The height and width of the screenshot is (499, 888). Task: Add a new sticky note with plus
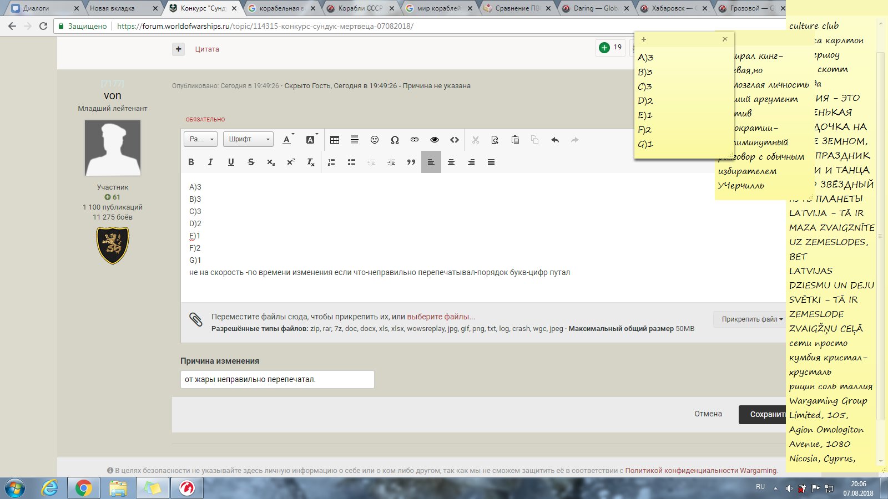(644, 39)
